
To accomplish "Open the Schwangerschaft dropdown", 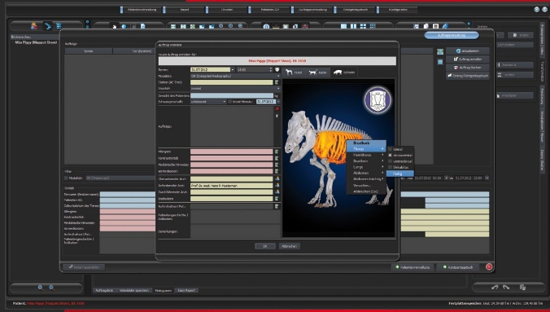I will pyautogui.click(x=208, y=102).
